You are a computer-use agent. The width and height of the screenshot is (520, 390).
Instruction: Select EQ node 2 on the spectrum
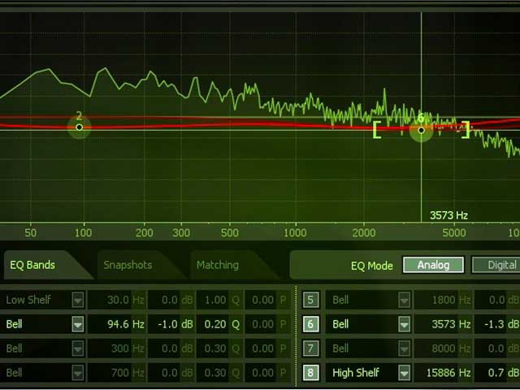click(x=79, y=128)
